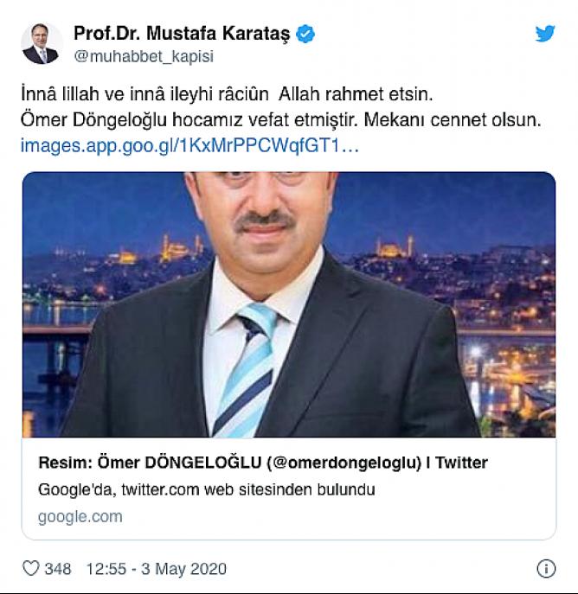Open the 12:55 tweet timestamp
This screenshot has height=594, width=578.
(106, 569)
